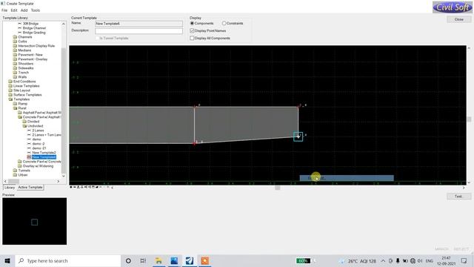Open File Explorer from the taskbar
474x267 pixels.
click(158, 260)
